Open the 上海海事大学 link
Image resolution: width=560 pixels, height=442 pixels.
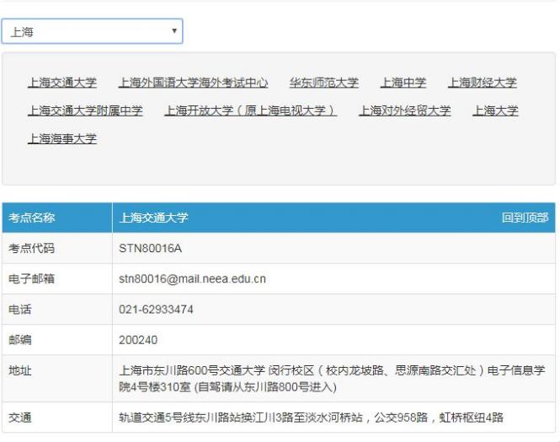tap(62, 138)
